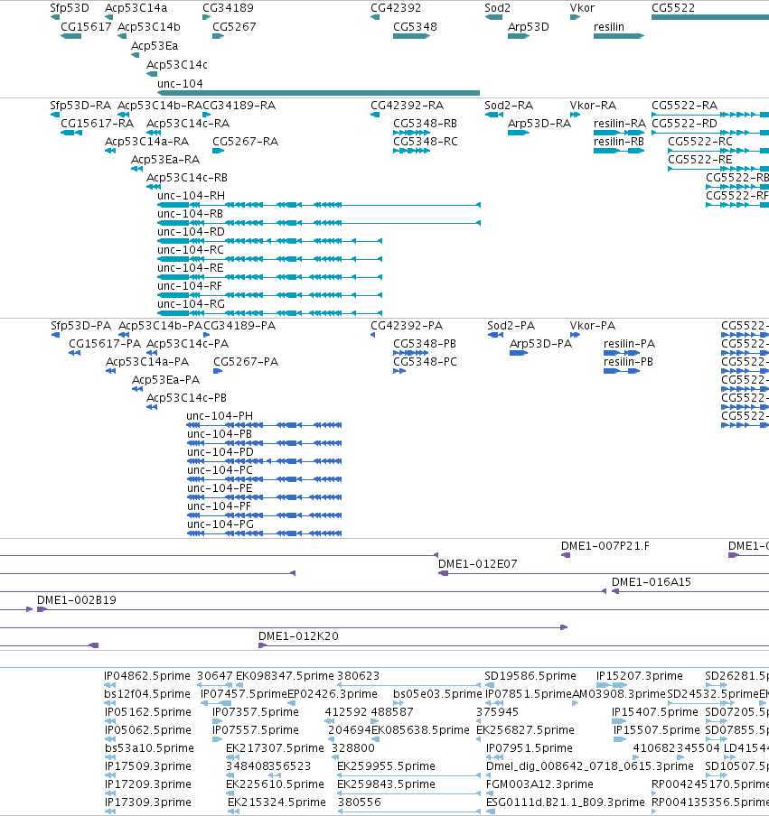Click protein label unc-104-PE
The width and height of the screenshot is (769, 816).
[x=220, y=488]
